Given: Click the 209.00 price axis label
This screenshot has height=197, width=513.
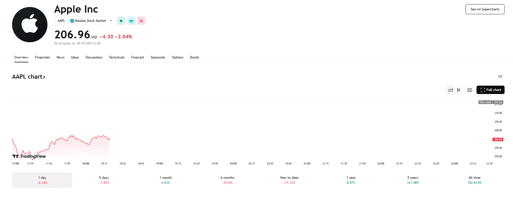Looking at the screenshot, I should click(498, 122).
